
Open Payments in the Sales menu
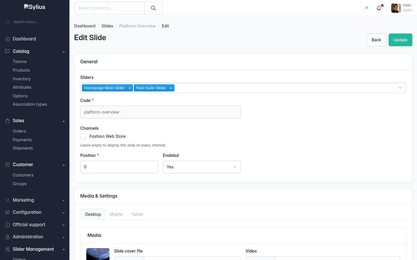tap(22, 140)
